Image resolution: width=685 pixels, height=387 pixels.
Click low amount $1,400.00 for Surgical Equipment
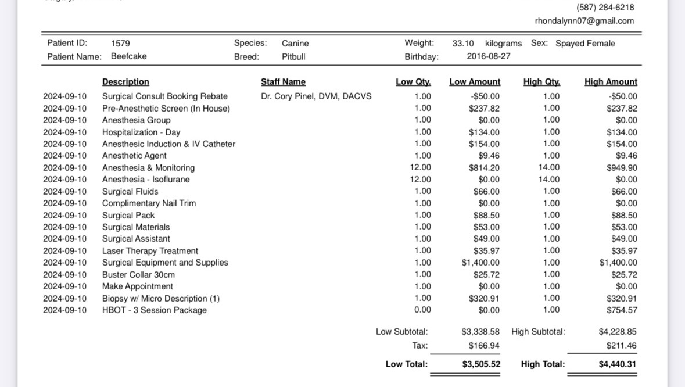(480, 263)
